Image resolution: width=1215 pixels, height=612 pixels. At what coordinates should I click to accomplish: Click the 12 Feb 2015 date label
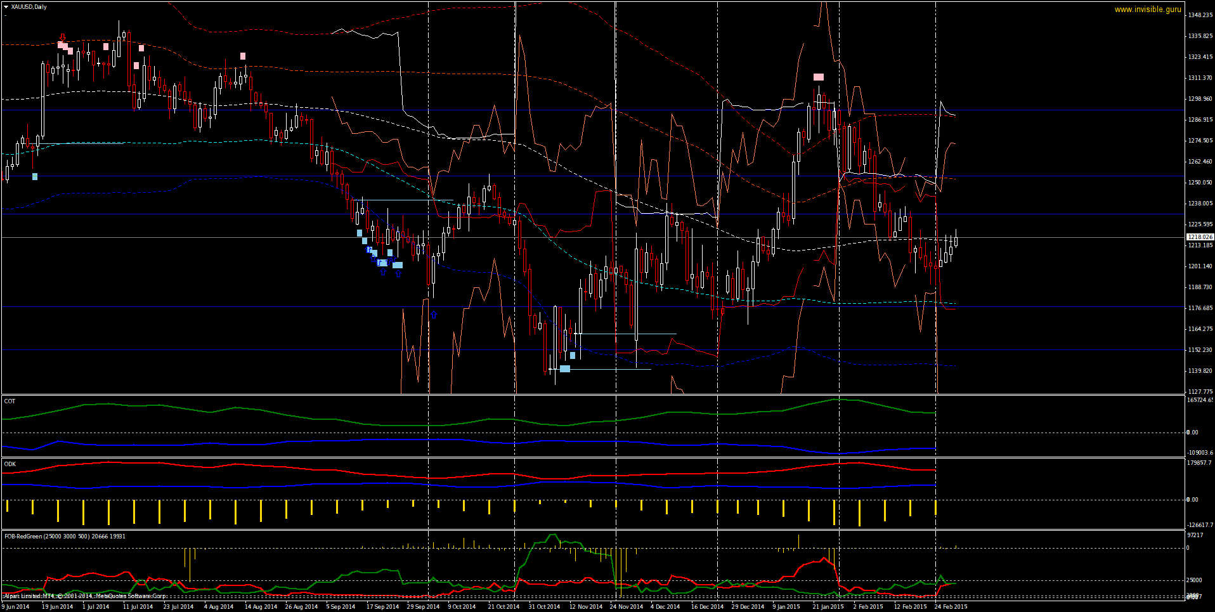(x=910, y=606)
